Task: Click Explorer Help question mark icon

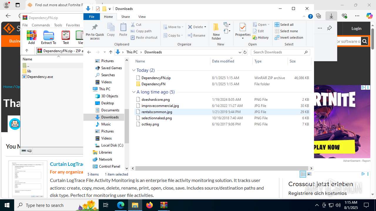Action: [x=310, y=17]
